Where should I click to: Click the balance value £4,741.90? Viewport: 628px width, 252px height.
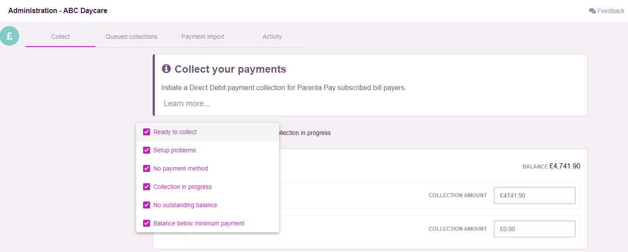(x=565, y=166)
